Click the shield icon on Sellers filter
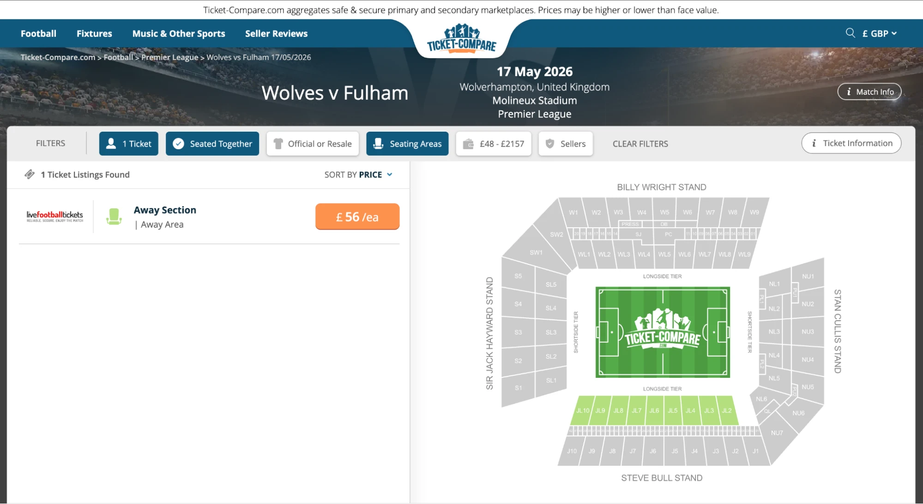This screenshot has height=504, width=923. tap(550, 144)
